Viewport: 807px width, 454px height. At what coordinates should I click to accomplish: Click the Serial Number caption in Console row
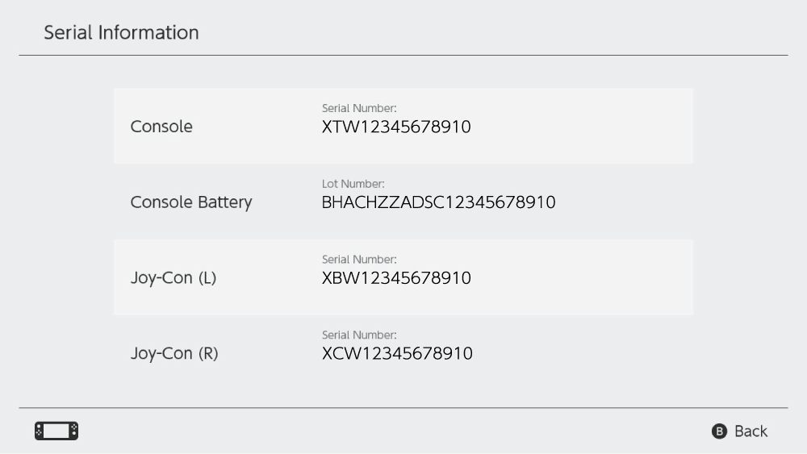tap(359, 108)
